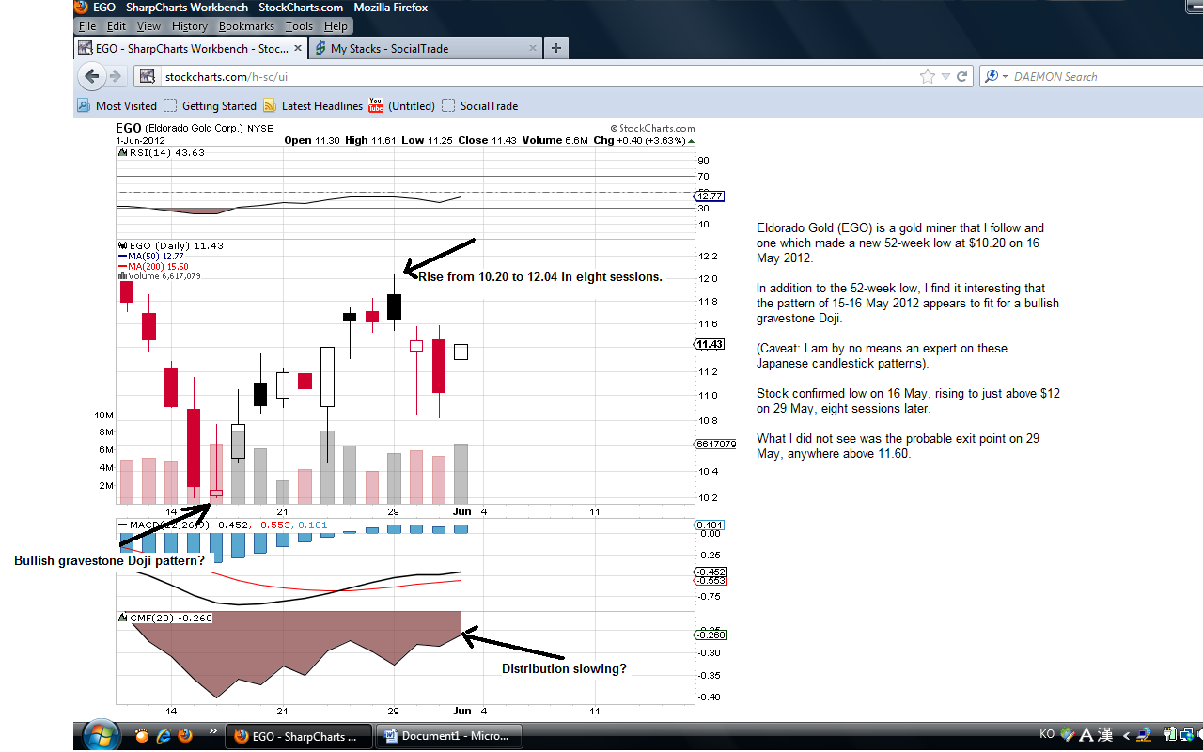The image size is (1203, 752).
Task: Click the Most Visited bookmarks folder label
Action: click(126, 106)
